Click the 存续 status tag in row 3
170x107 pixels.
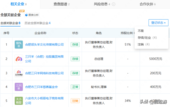click(x=75, y=73)
